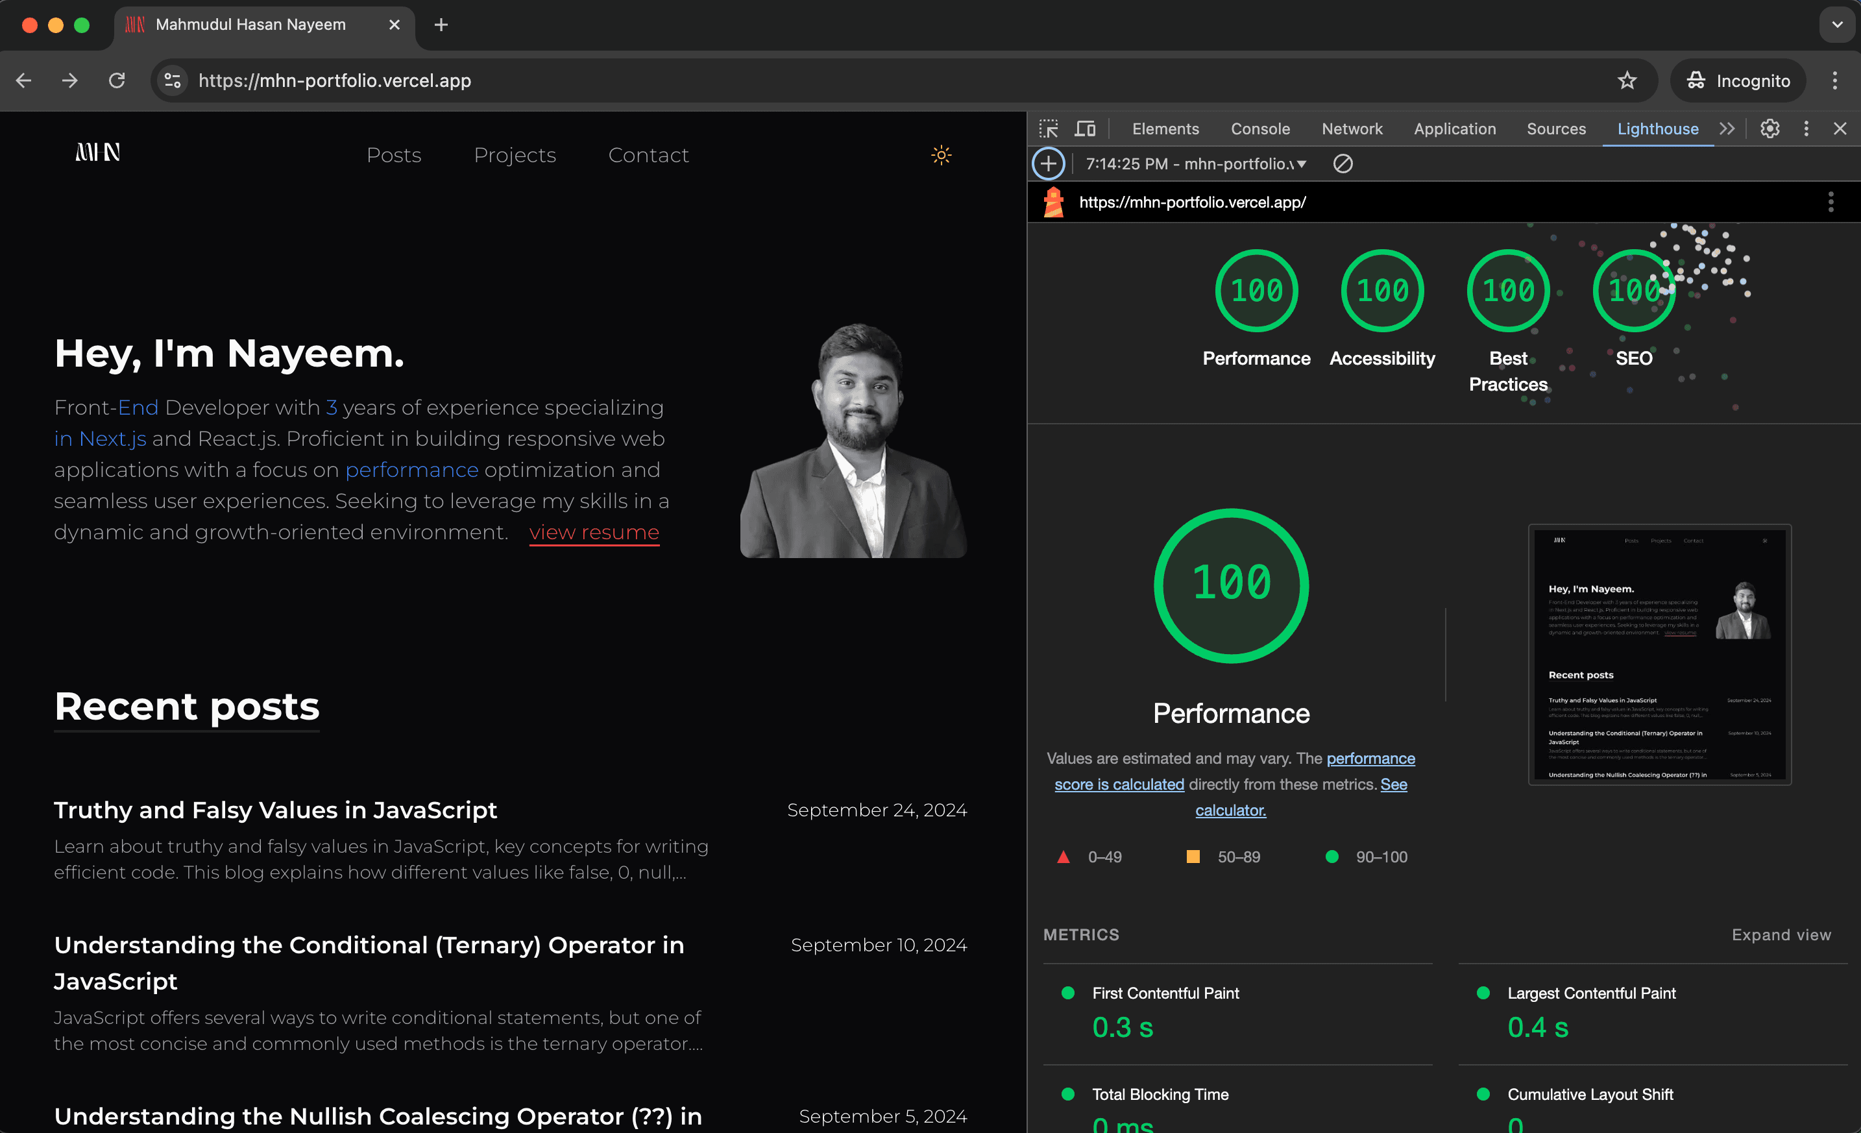Open the view resume link
Image resolution: width=1861 pixels, height=1133 pixels.
594,533
